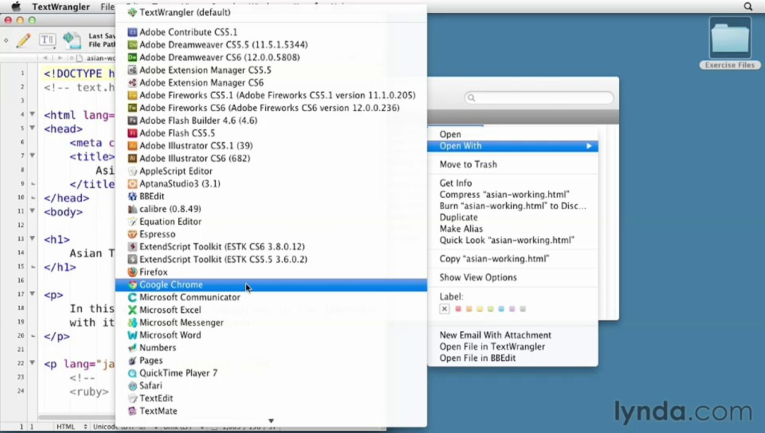The image size is (765, 433).
Task: Open file with TextEdit
Action: [270, 398]
